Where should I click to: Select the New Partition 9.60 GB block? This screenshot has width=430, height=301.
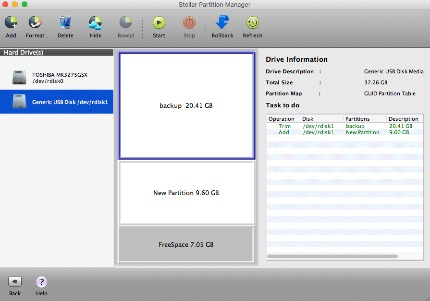coord(186,193)
